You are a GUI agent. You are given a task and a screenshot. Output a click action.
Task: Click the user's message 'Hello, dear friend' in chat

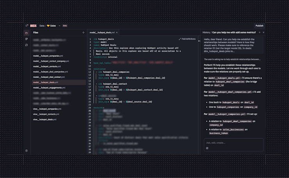pos(233,45)
